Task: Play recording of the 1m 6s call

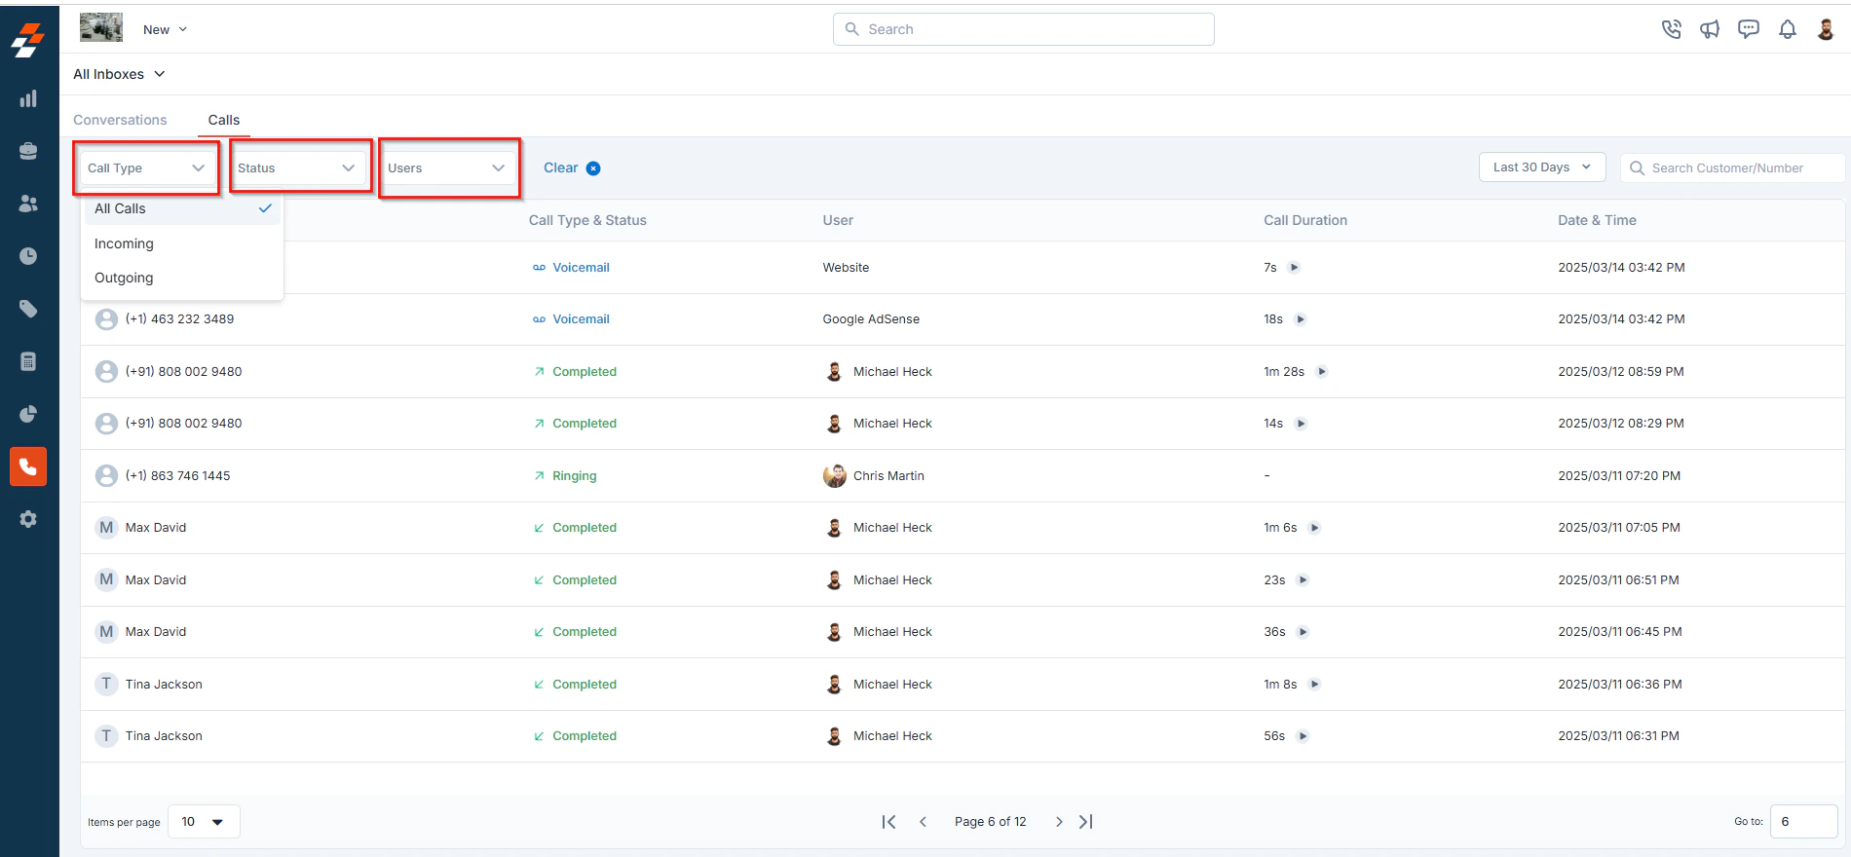Action: tap(1314, 528)
